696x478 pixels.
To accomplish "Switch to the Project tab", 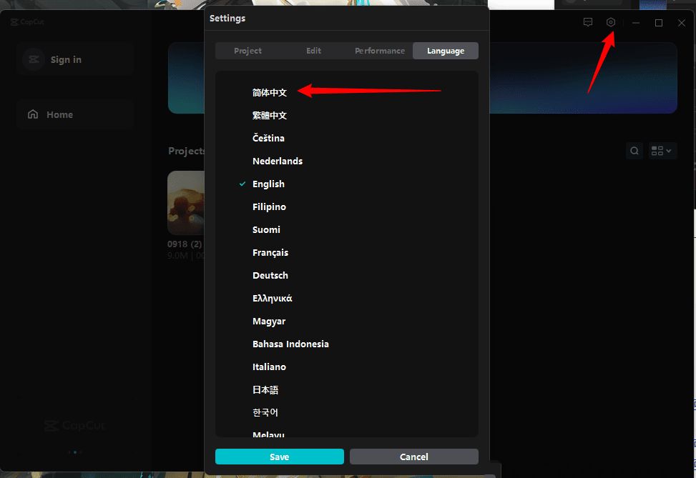I will tap(247, 51).
